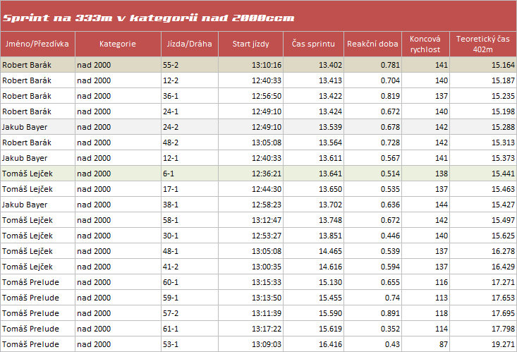
Task: Click the table title about Sprint na 333m
Action: [148, 18]
